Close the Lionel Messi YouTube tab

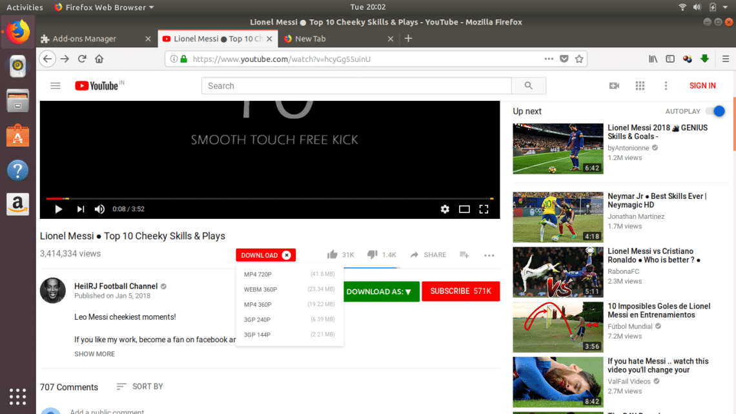pos(269,39)
